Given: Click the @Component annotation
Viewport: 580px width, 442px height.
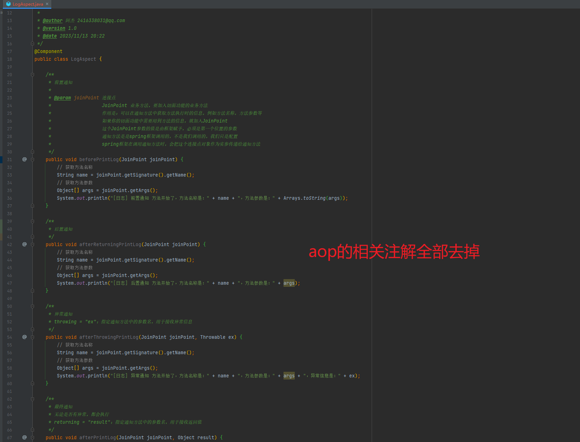Looking at the screenshot, I should coord(48,52).
